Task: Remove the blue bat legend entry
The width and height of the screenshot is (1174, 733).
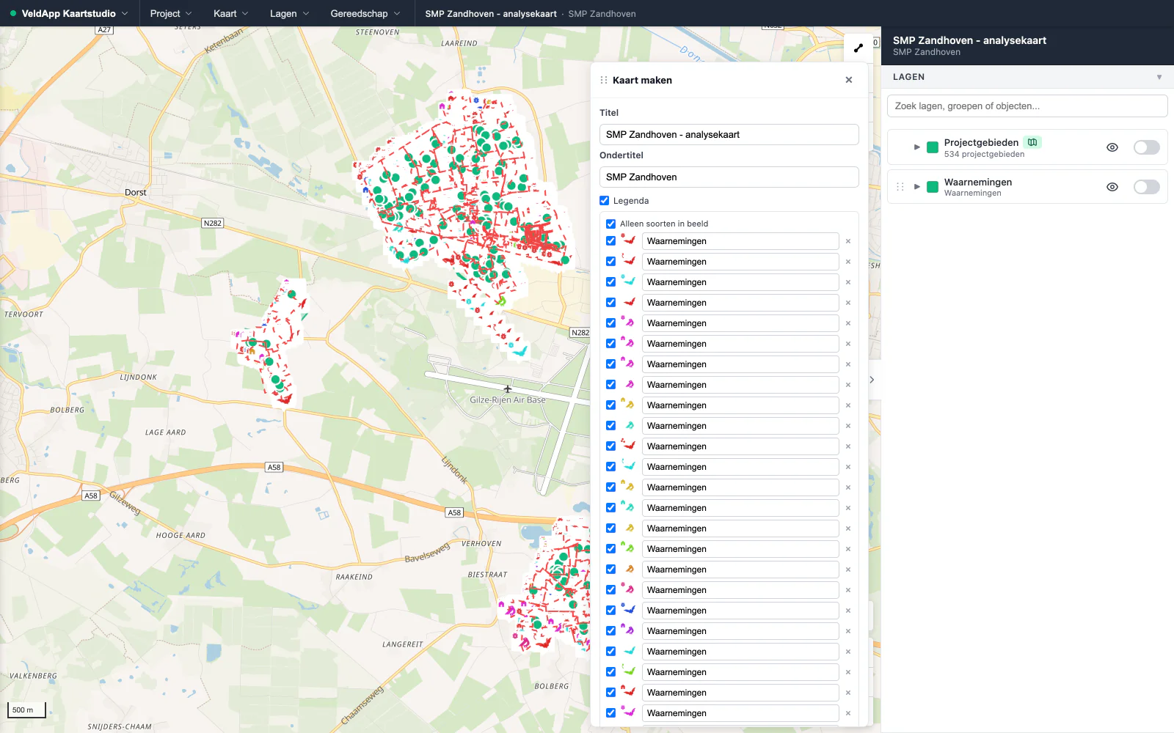Action: (848, 611)
